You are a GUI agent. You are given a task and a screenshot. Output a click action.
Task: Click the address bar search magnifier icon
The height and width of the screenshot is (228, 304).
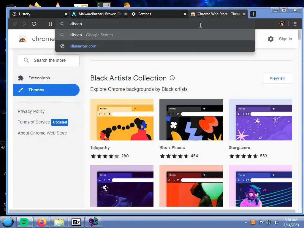[x=62, y=24]
